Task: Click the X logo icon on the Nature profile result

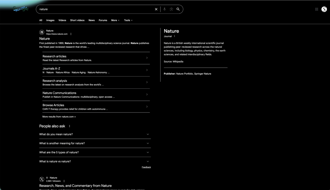Action: [42, 179]
